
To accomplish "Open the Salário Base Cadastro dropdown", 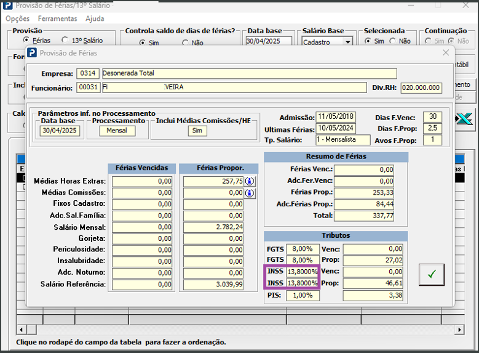I will click(x=347, y=42).
